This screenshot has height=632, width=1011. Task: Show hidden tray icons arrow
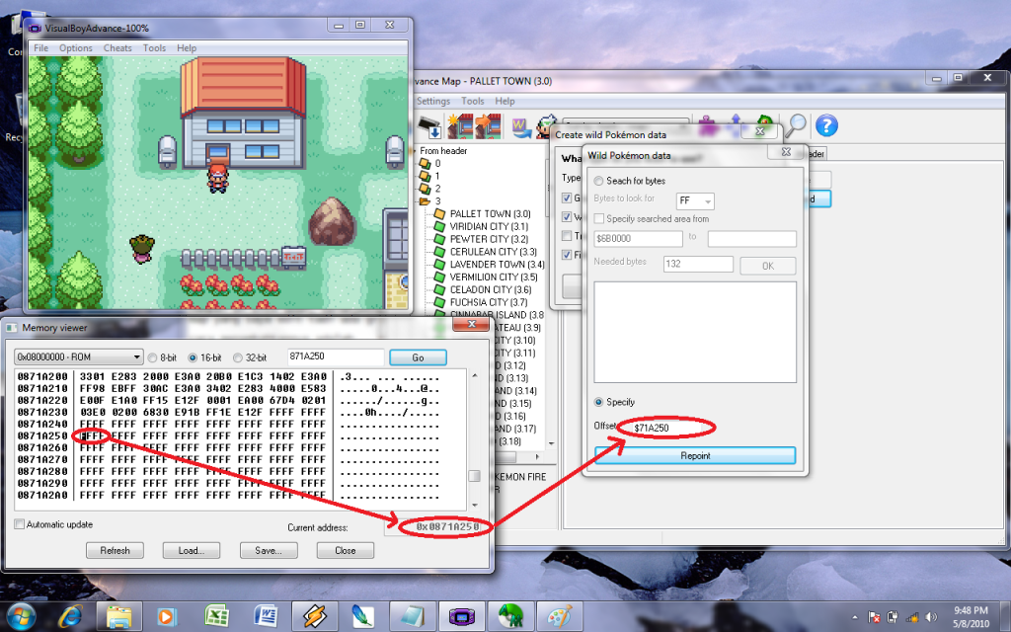coord(856,617)
